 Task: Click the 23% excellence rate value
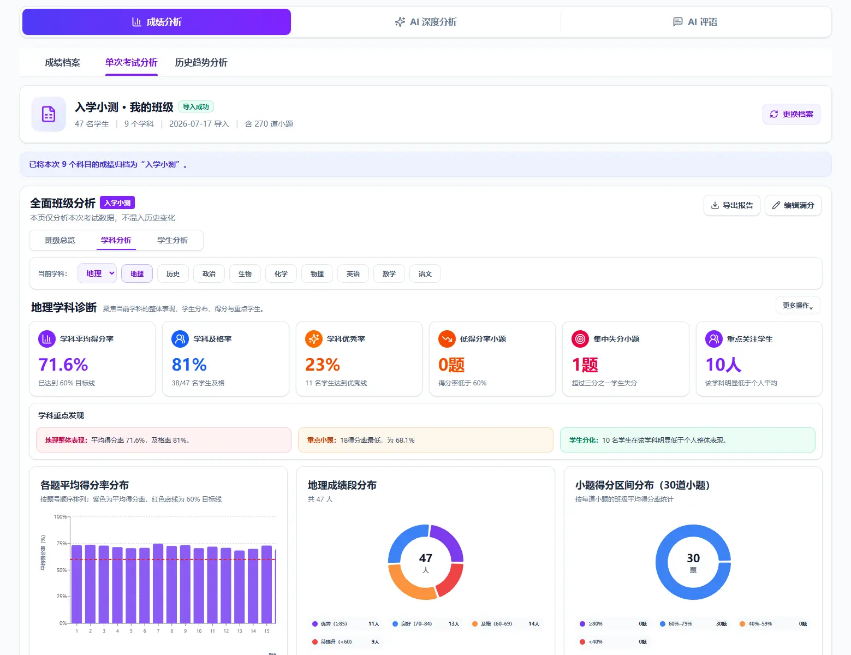click(323, 365)
